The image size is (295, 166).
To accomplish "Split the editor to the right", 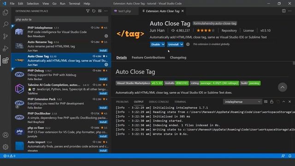I will pos(284,11).
